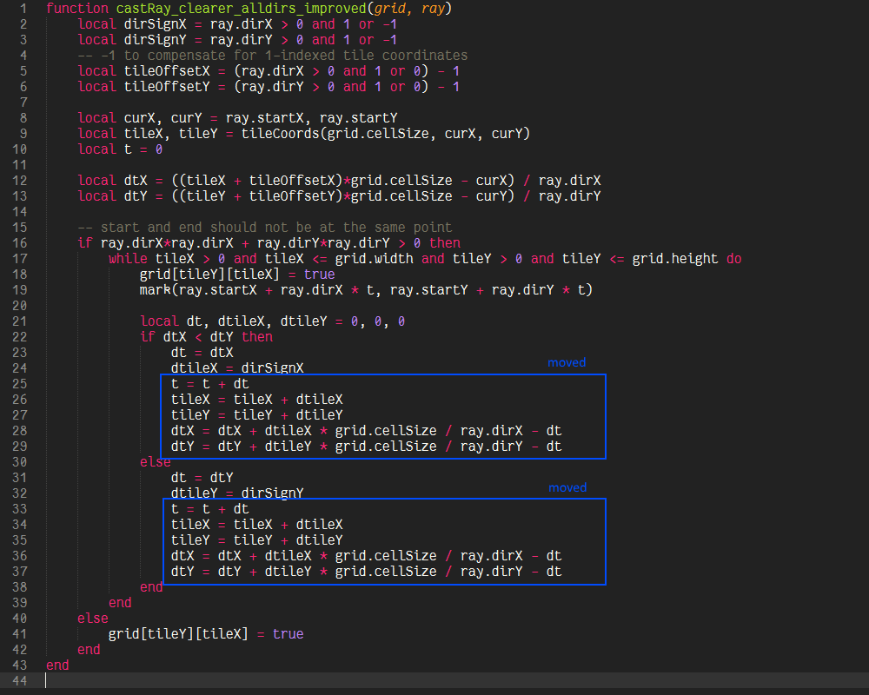This screenshot has height=695, width=869.
Task: Click the 'dt = dtY' assignment line
Action: click(202, 478)
